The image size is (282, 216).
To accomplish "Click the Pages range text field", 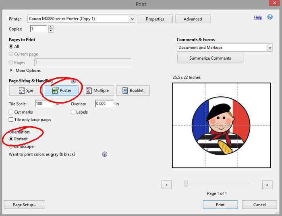I will (x=83, y=62).
